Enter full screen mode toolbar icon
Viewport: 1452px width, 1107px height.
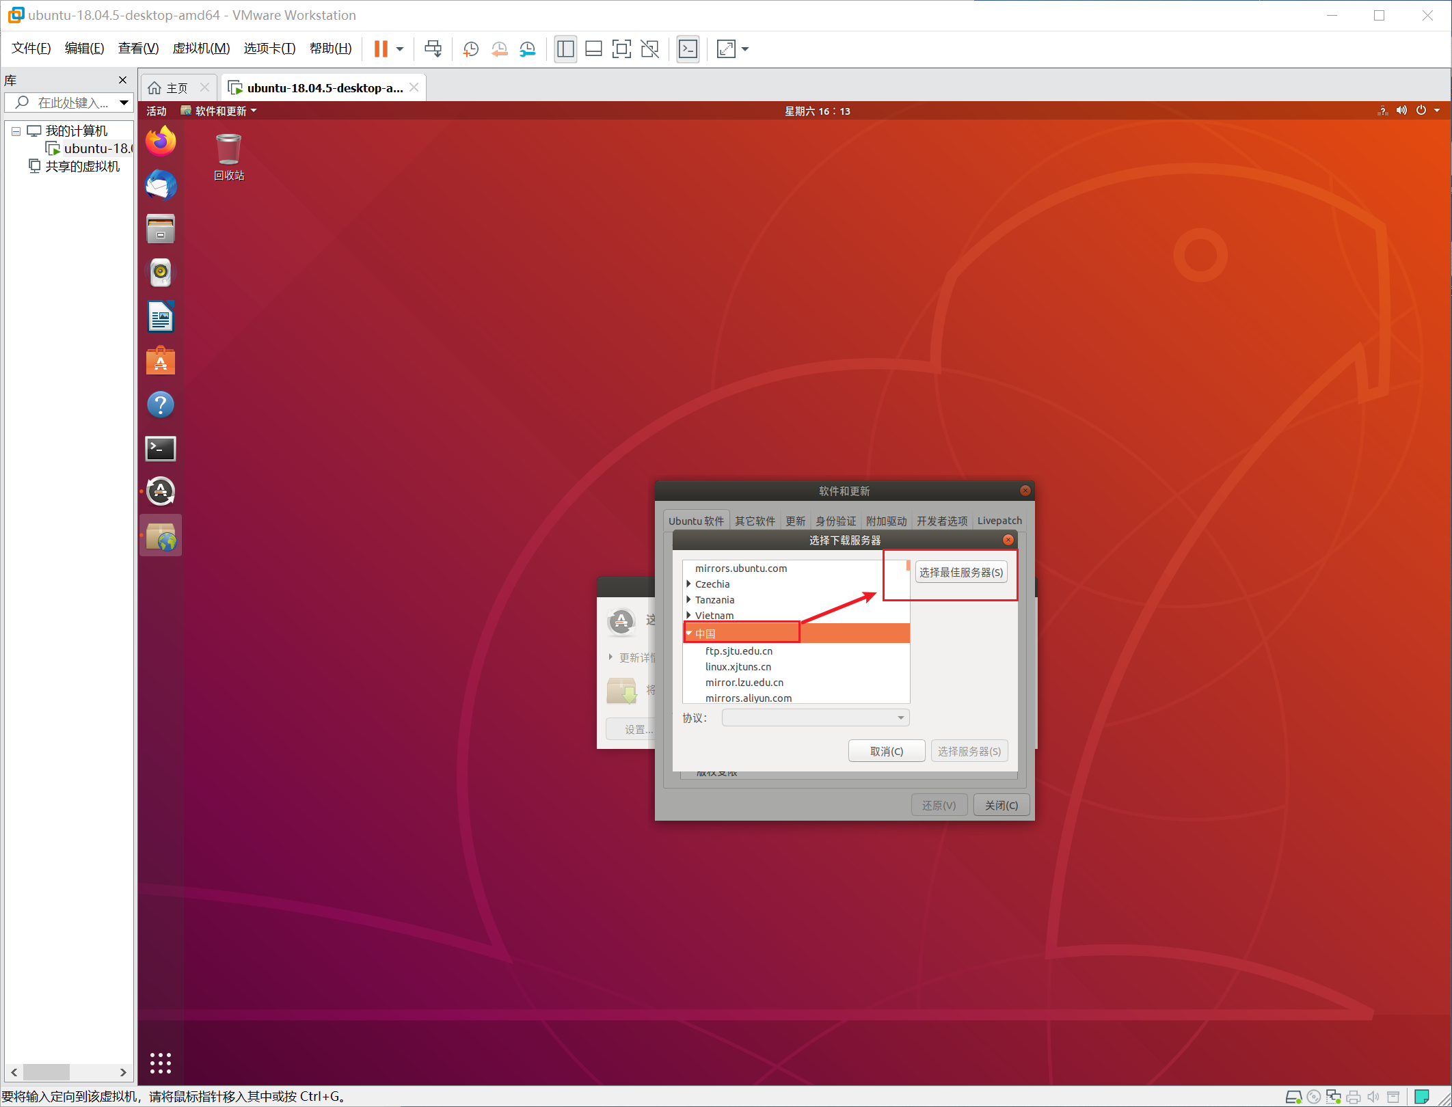tap(621, 49)
